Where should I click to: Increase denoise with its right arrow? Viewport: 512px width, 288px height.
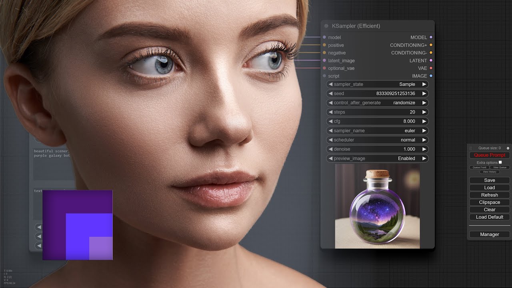tap(424, 149)
